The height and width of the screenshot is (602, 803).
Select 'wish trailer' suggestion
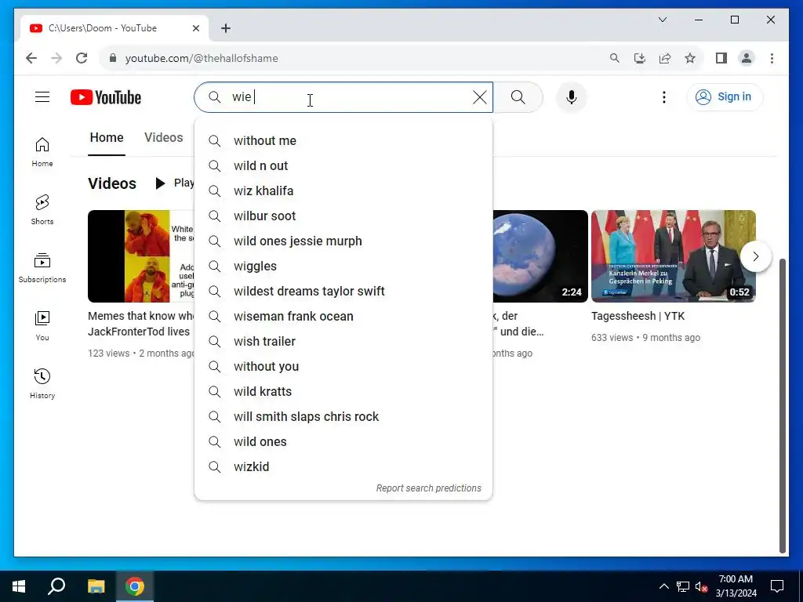[x=343, y=342]
